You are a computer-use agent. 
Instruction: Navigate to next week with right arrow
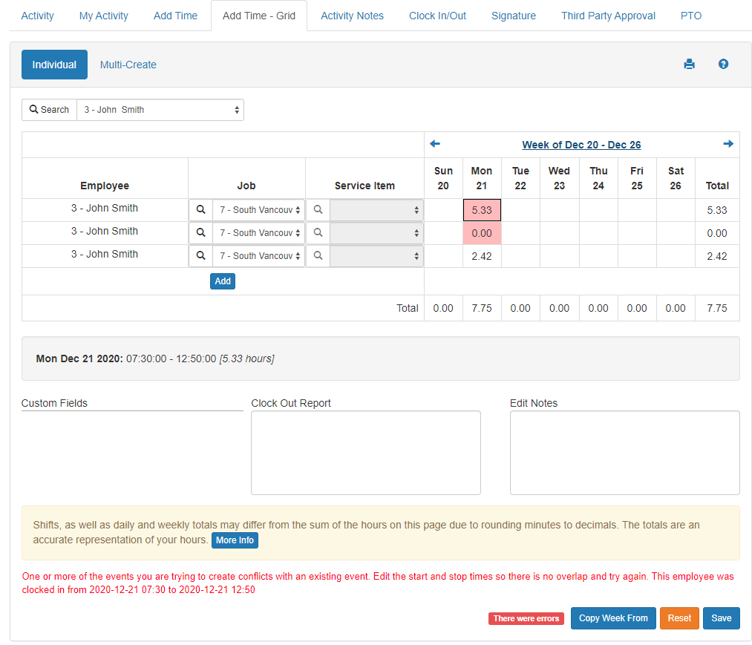[x=728, y=143]
